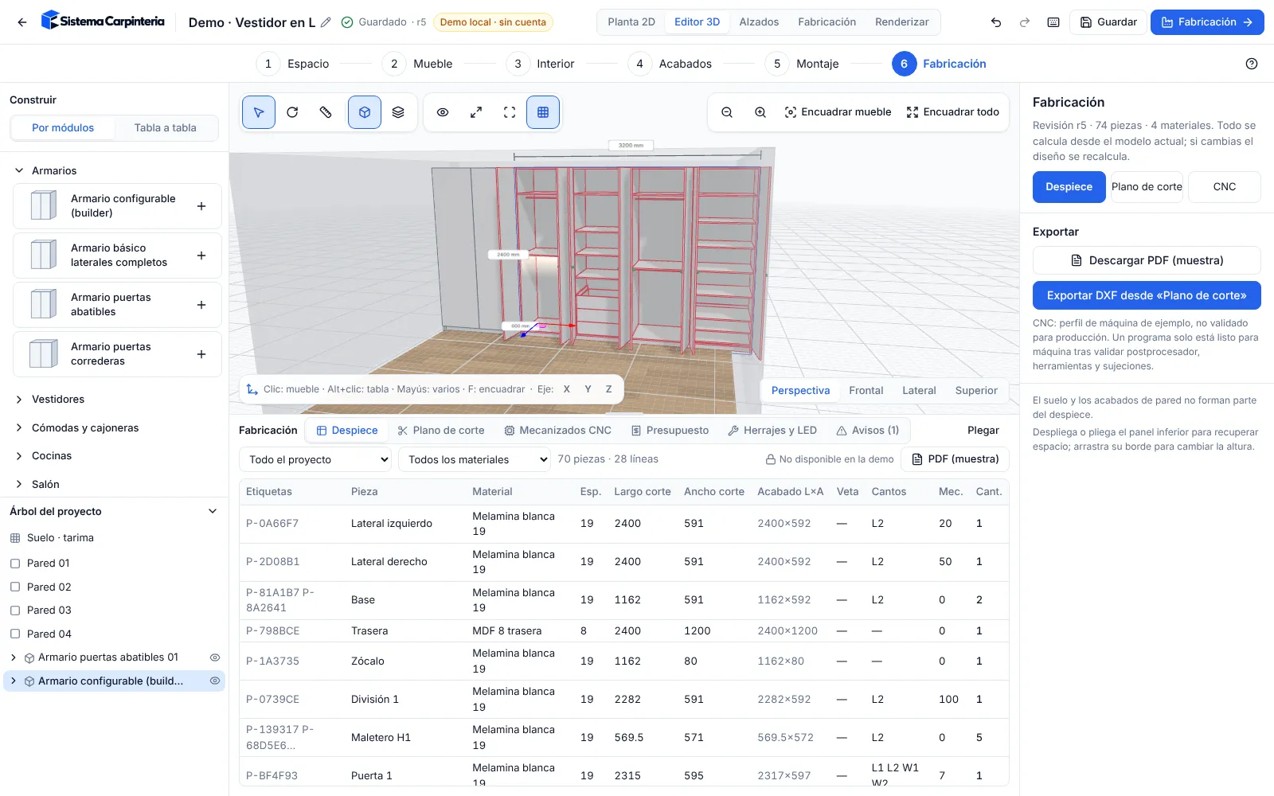Redo the last undone action
1274x796 pixels.
point(1025,22)
